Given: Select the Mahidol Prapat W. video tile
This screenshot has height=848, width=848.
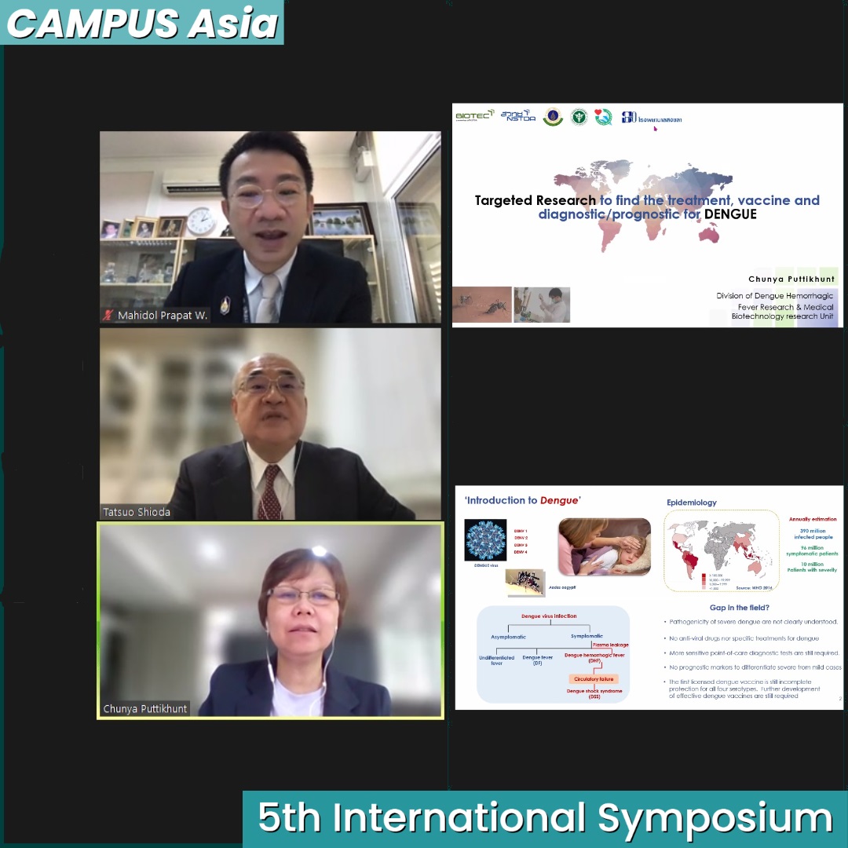Looking at the screenshot, I should click(x=270, y=227).
